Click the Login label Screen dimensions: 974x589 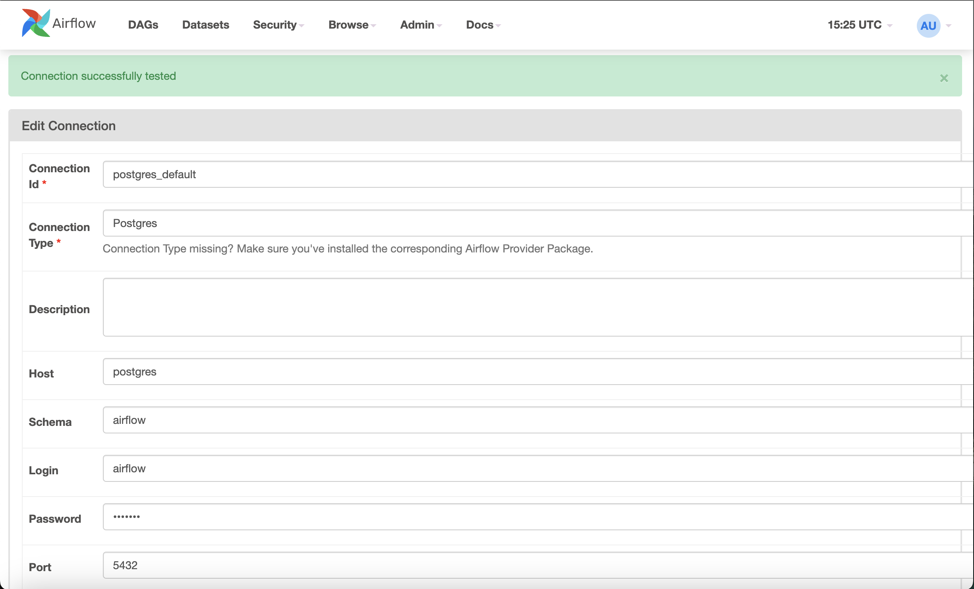click(x=43, y=471)
